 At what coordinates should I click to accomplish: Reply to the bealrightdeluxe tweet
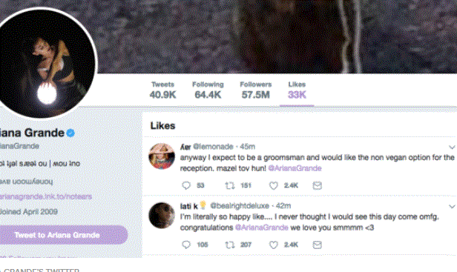tap(186, 245)
